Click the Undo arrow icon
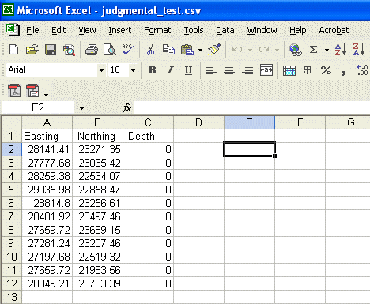370x304 pixels. (x=237, y=50)
